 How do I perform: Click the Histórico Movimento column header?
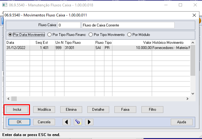coord(171,42)
